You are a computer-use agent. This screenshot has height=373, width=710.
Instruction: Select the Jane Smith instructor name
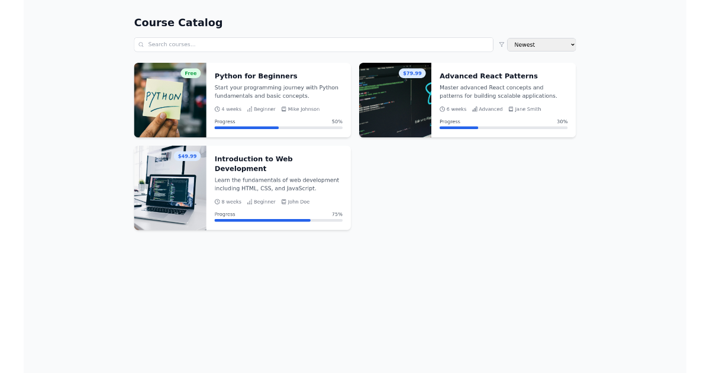point(528,109)
